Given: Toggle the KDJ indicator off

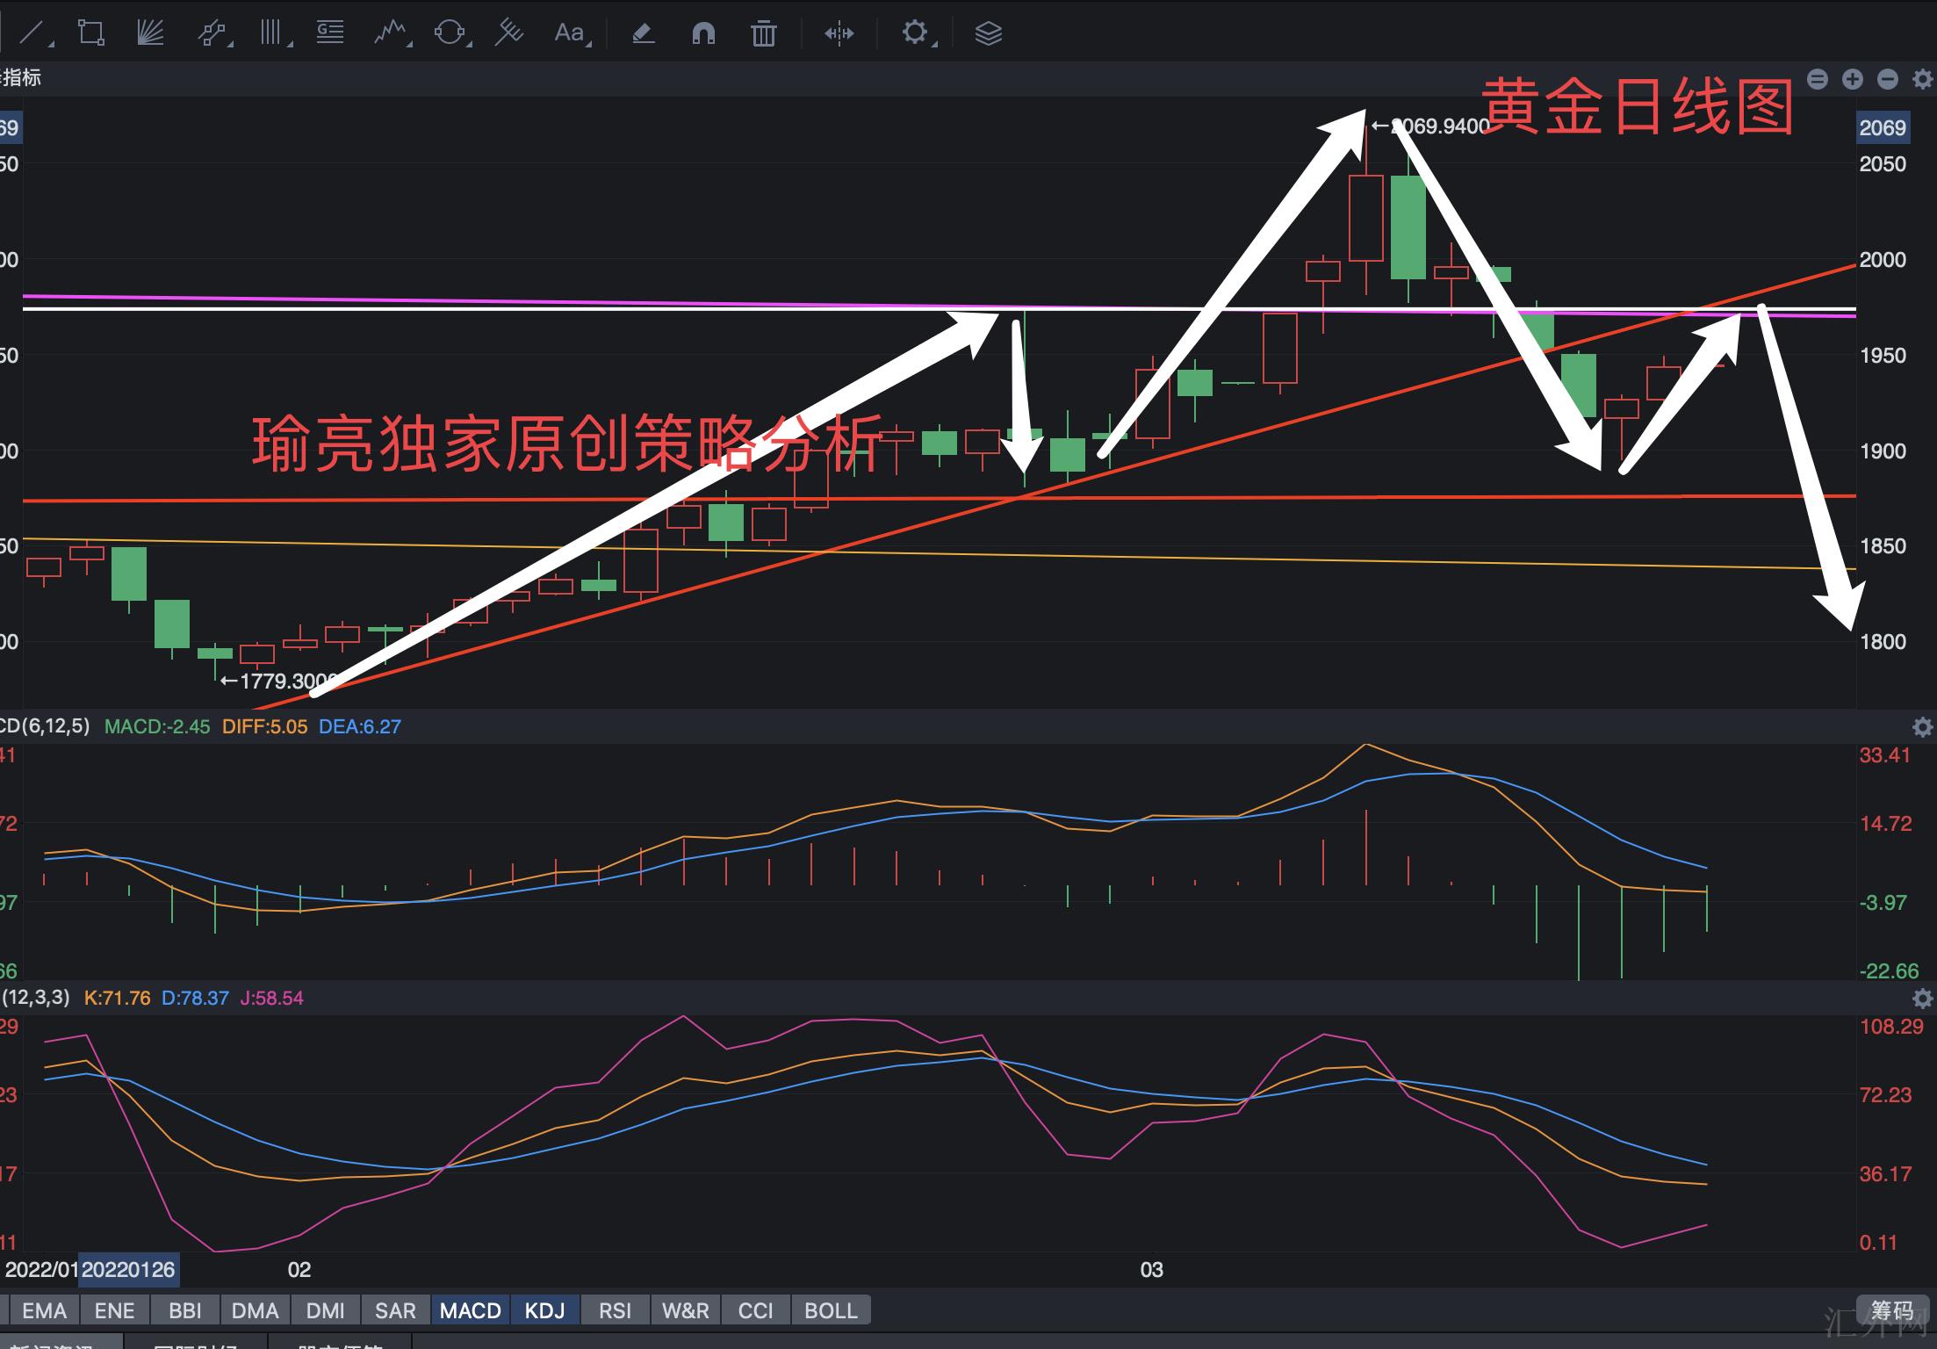Looking at the screenshot, I should click(x=544, y=1310).
